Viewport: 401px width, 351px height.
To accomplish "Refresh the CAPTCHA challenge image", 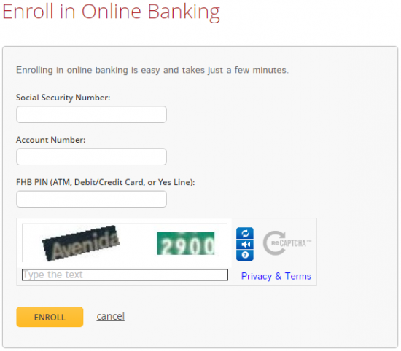I will coord(245,233).
